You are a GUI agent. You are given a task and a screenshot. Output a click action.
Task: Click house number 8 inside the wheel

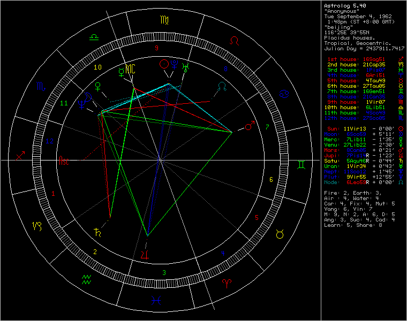tap(225, 69)
